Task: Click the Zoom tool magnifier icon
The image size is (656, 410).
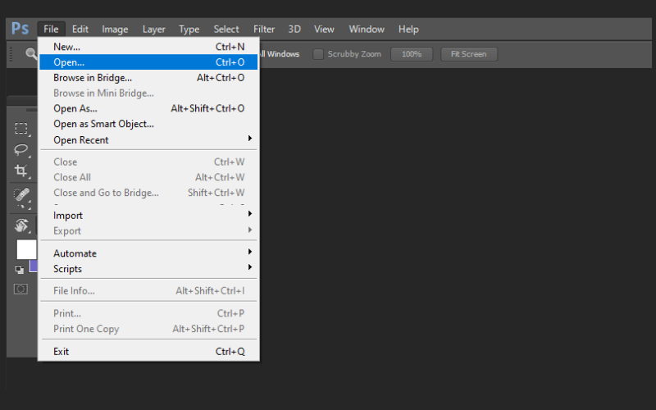Action: (x=31, y=54)
